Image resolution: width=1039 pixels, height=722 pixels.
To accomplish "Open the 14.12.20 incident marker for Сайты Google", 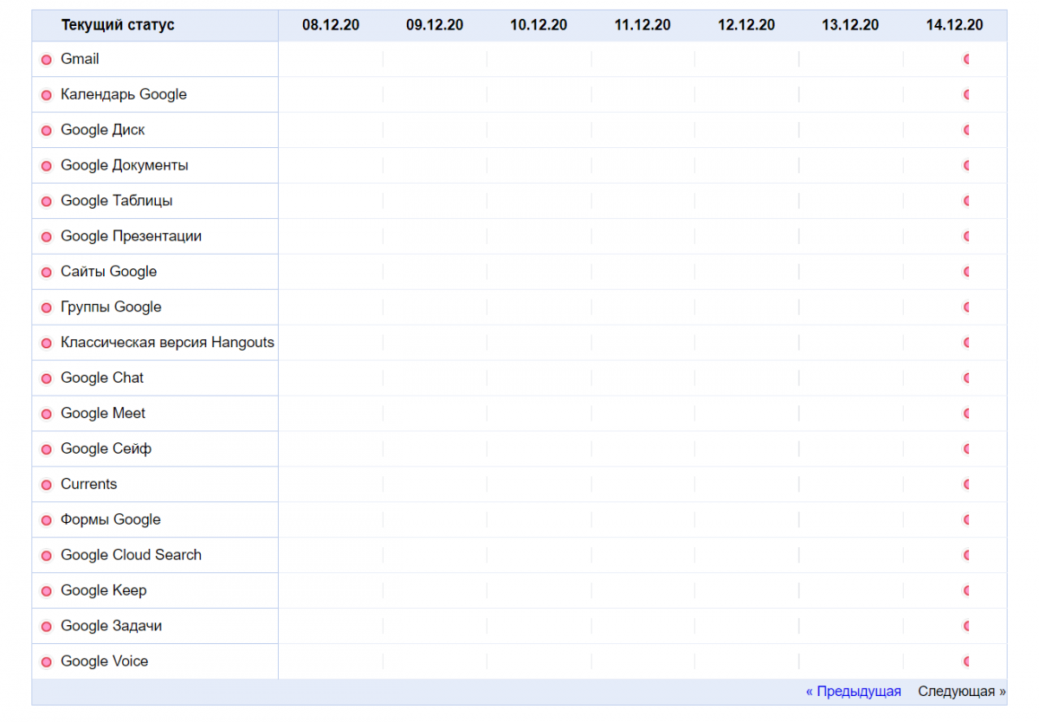I will (966, 272).
